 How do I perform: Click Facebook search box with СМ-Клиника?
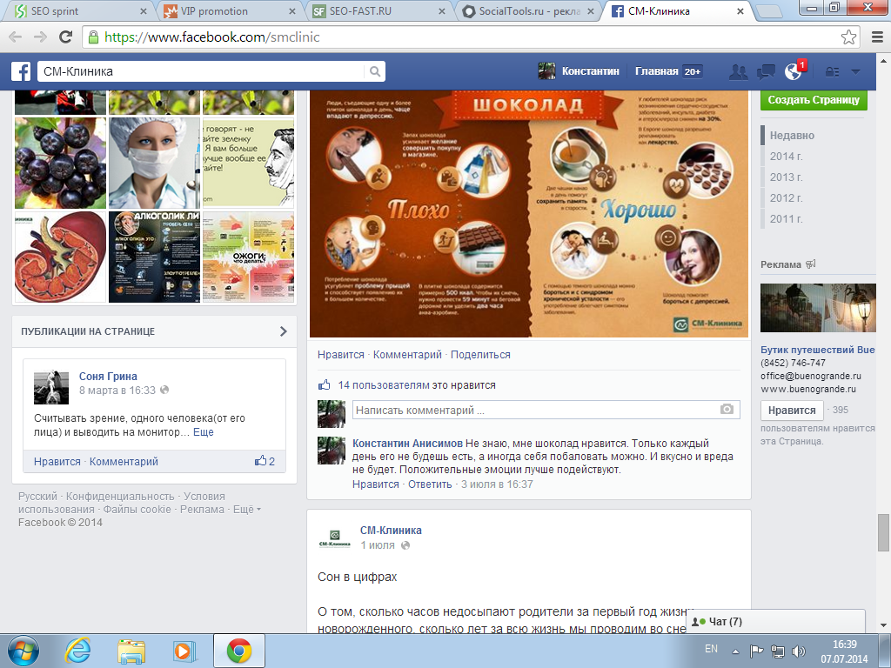(202, 71)
